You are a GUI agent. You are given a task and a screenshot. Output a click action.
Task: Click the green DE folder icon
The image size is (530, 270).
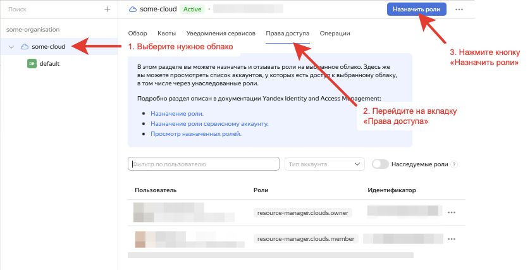32,64
